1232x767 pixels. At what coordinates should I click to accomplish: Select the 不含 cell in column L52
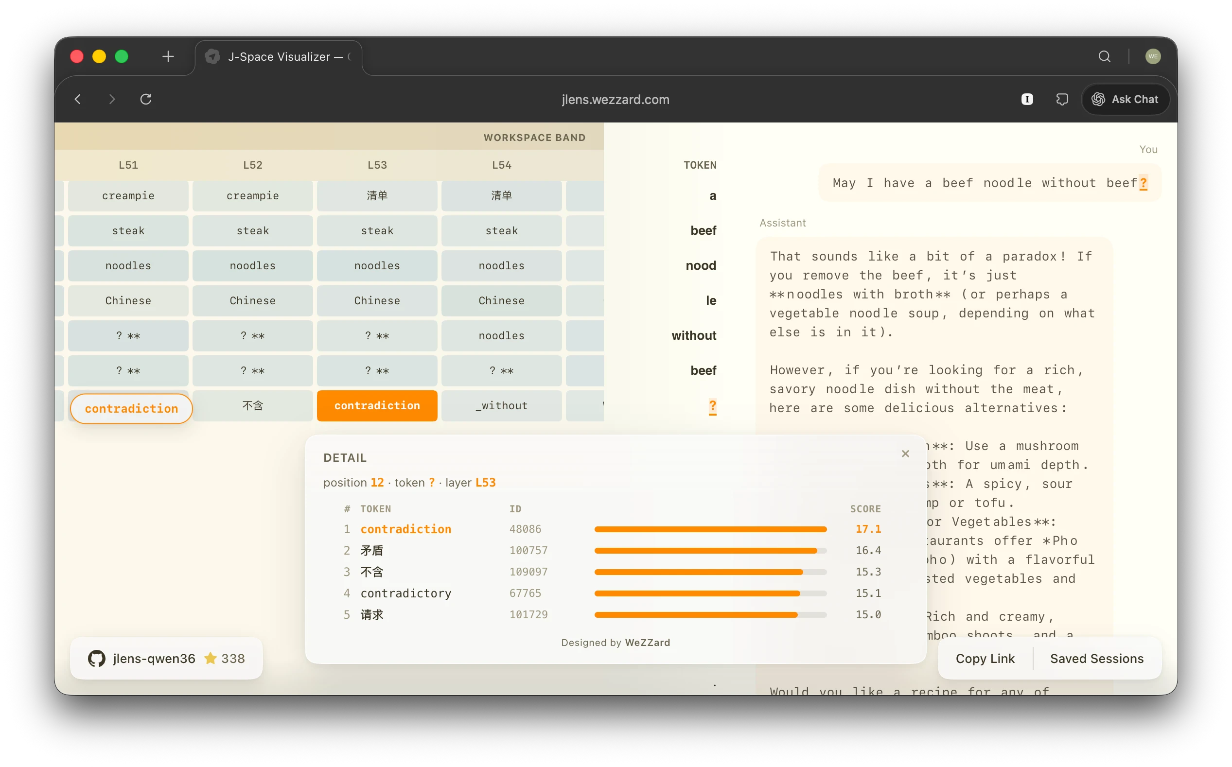253,405
